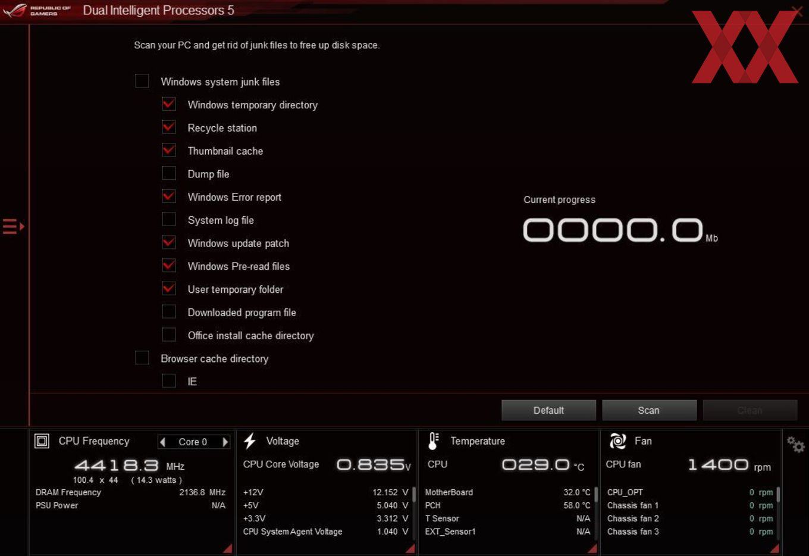Click 'Dual Intelligent Processors 5' title

[158, 10]
